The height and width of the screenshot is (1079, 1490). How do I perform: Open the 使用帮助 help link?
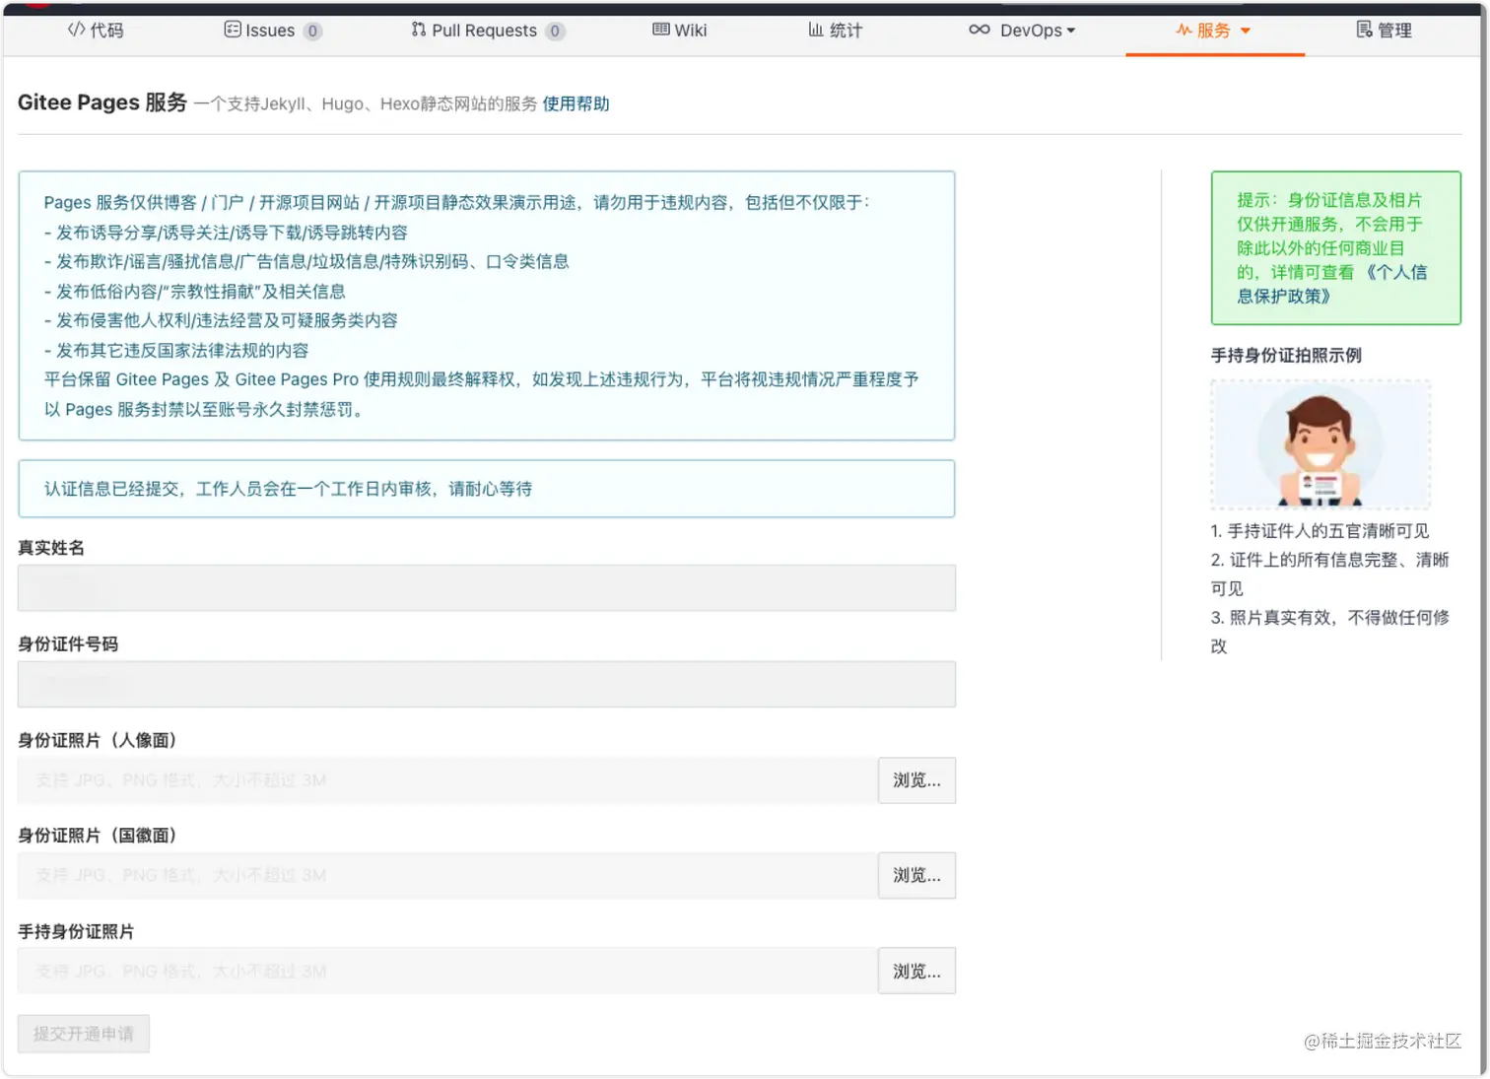[x=576, y=103]
